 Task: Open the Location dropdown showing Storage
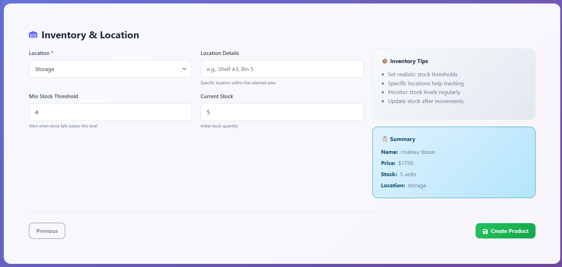[x=111, y=69]
